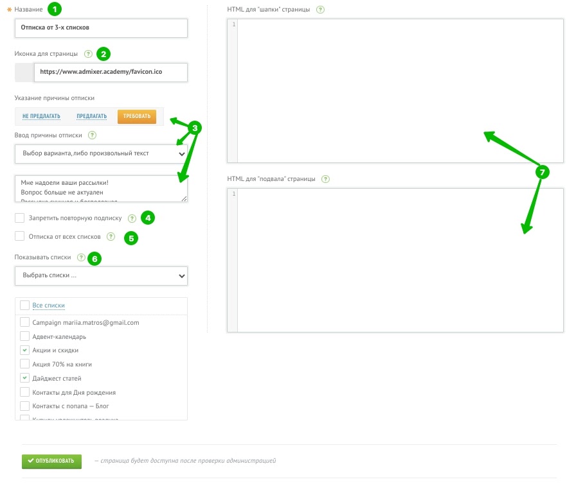Focus the favicon URL input field

[111, 73]
